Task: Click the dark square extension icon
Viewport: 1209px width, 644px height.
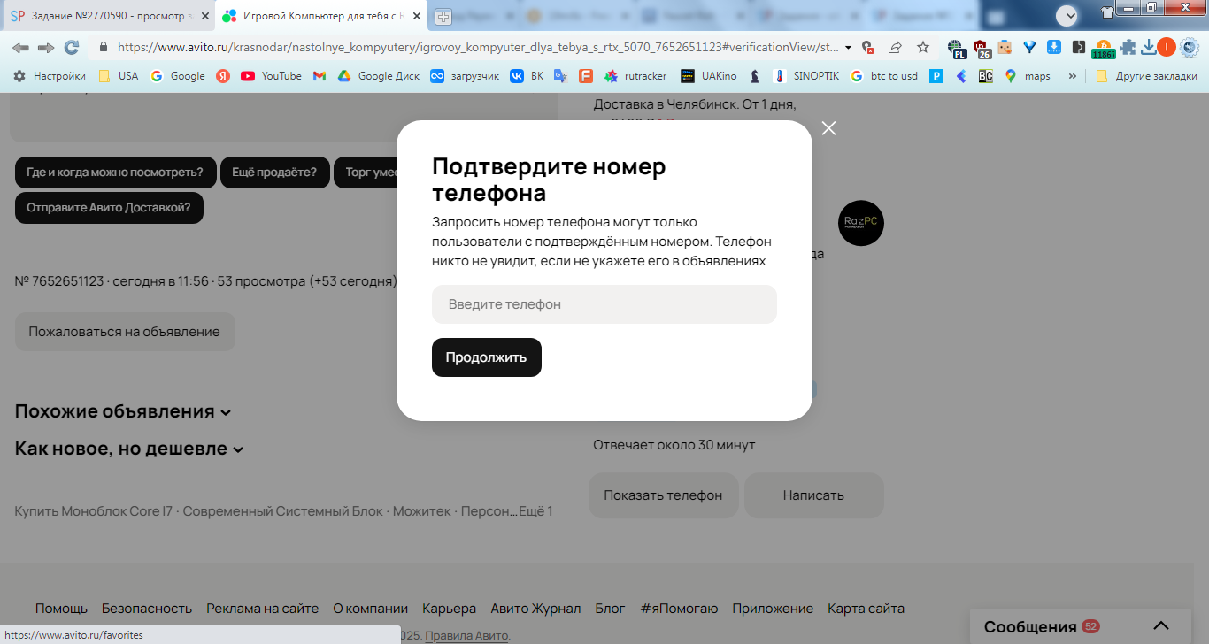Action: pyautogui.click(x=1078, y=48)
